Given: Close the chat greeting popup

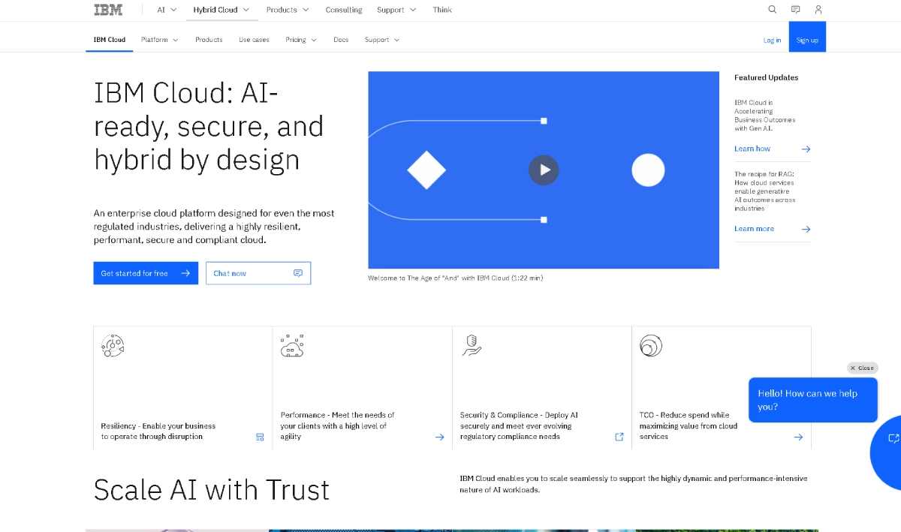Looking at the screenshot, I should 862,368.
